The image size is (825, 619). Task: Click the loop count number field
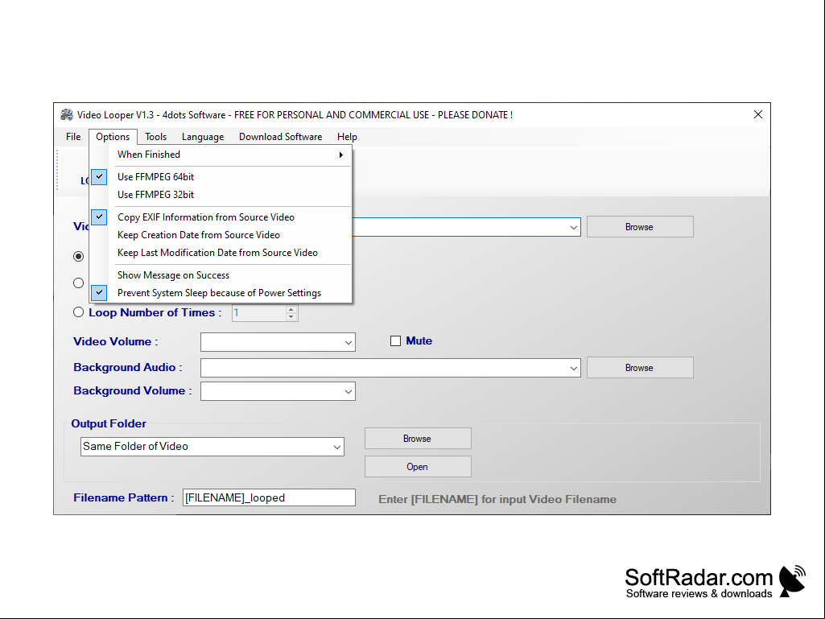pyautogui.click(x=259, y=313)
